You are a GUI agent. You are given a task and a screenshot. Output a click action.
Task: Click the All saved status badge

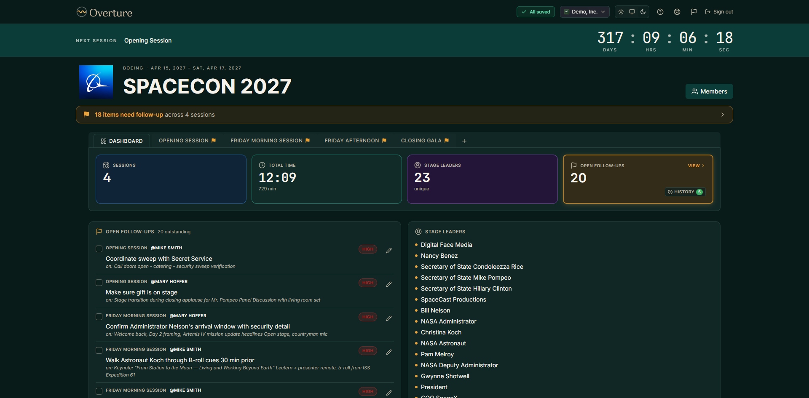[x=536, y=12]
